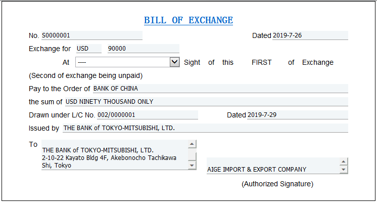377x203 pixels.
Task: Focus the 90000 amount field
Action: pos(143,49)
